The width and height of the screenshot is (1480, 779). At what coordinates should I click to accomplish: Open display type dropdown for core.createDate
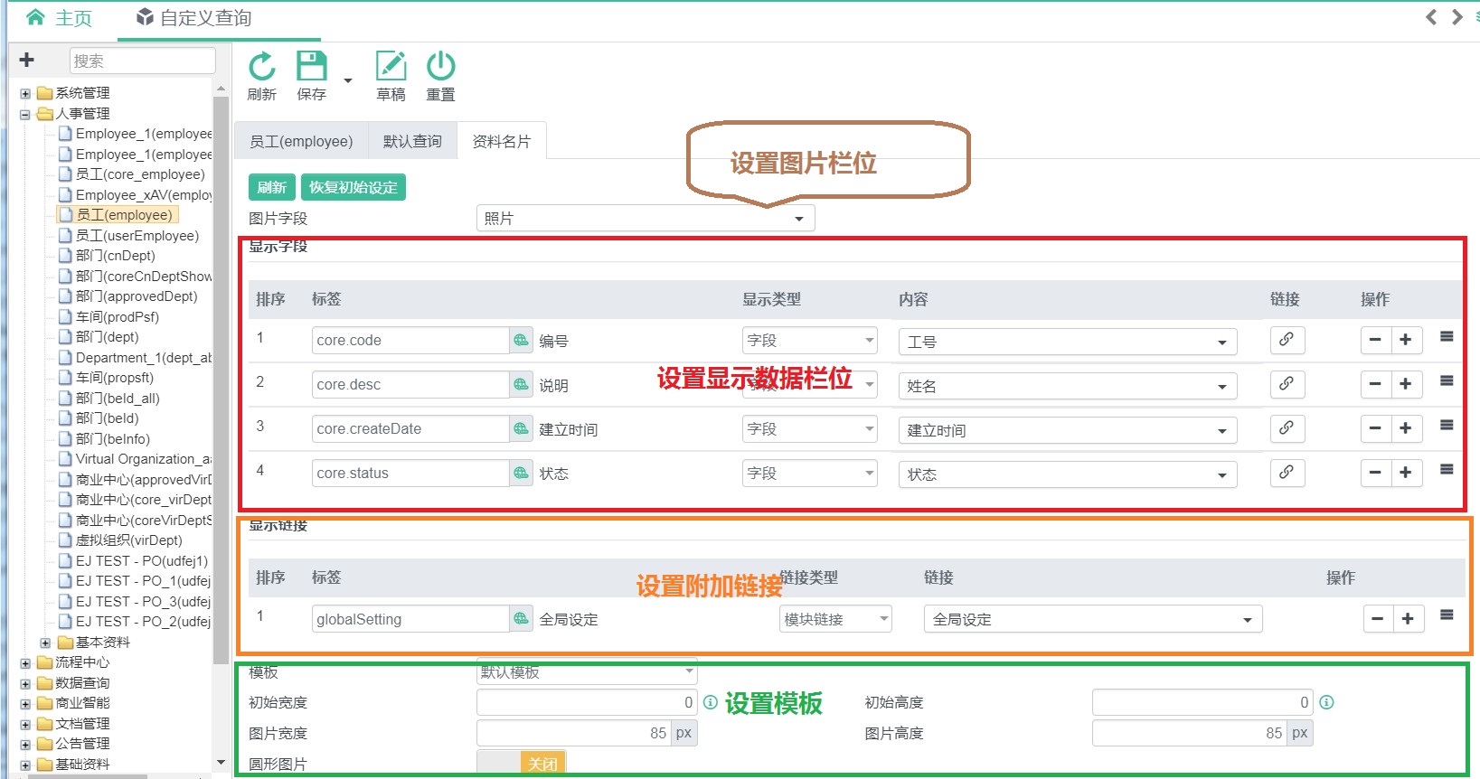click(x=810, y=429)
